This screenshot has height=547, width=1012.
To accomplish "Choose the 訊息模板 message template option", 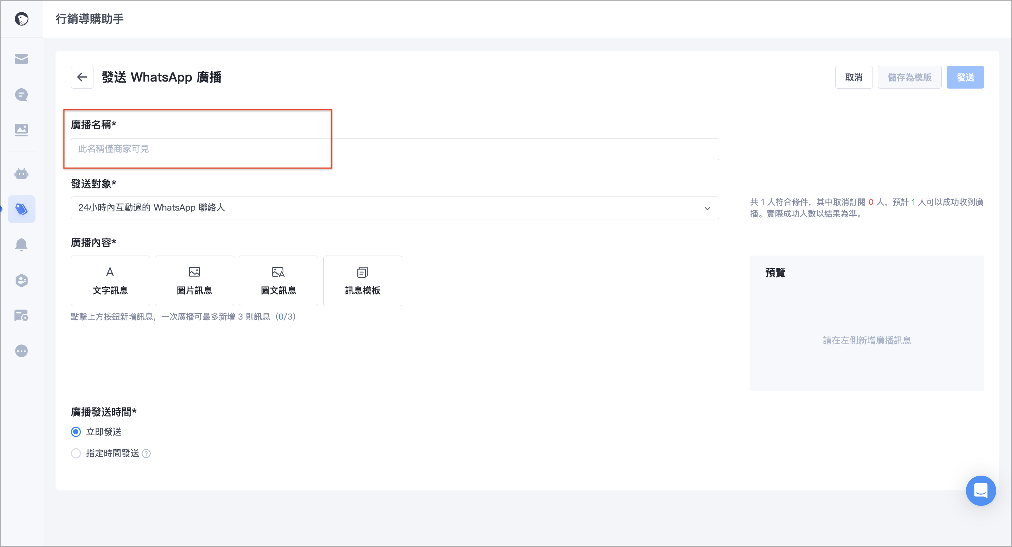I will pyautogui.click(x=363, y=281).
